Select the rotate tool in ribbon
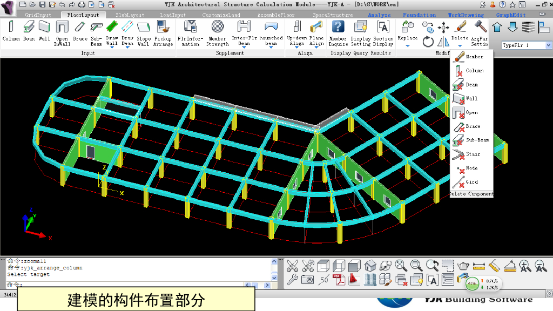 [428, 42]
